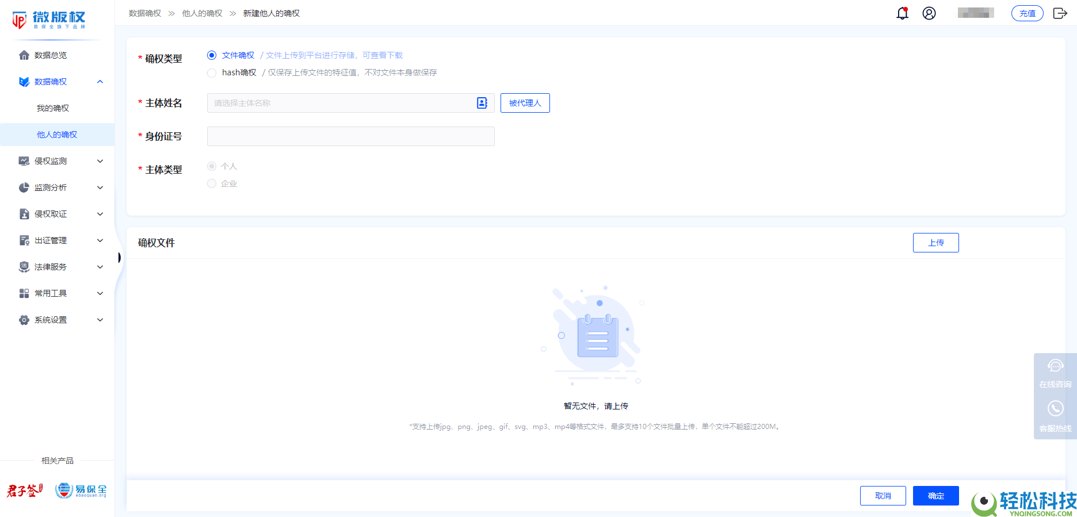Open 系统设置 menu label

[51, 320]
